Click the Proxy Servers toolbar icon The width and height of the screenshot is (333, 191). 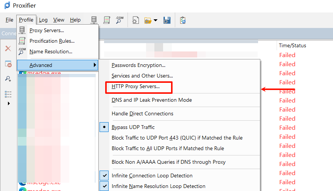[94, 20]
